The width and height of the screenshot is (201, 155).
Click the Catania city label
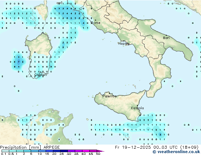point(137,108)
